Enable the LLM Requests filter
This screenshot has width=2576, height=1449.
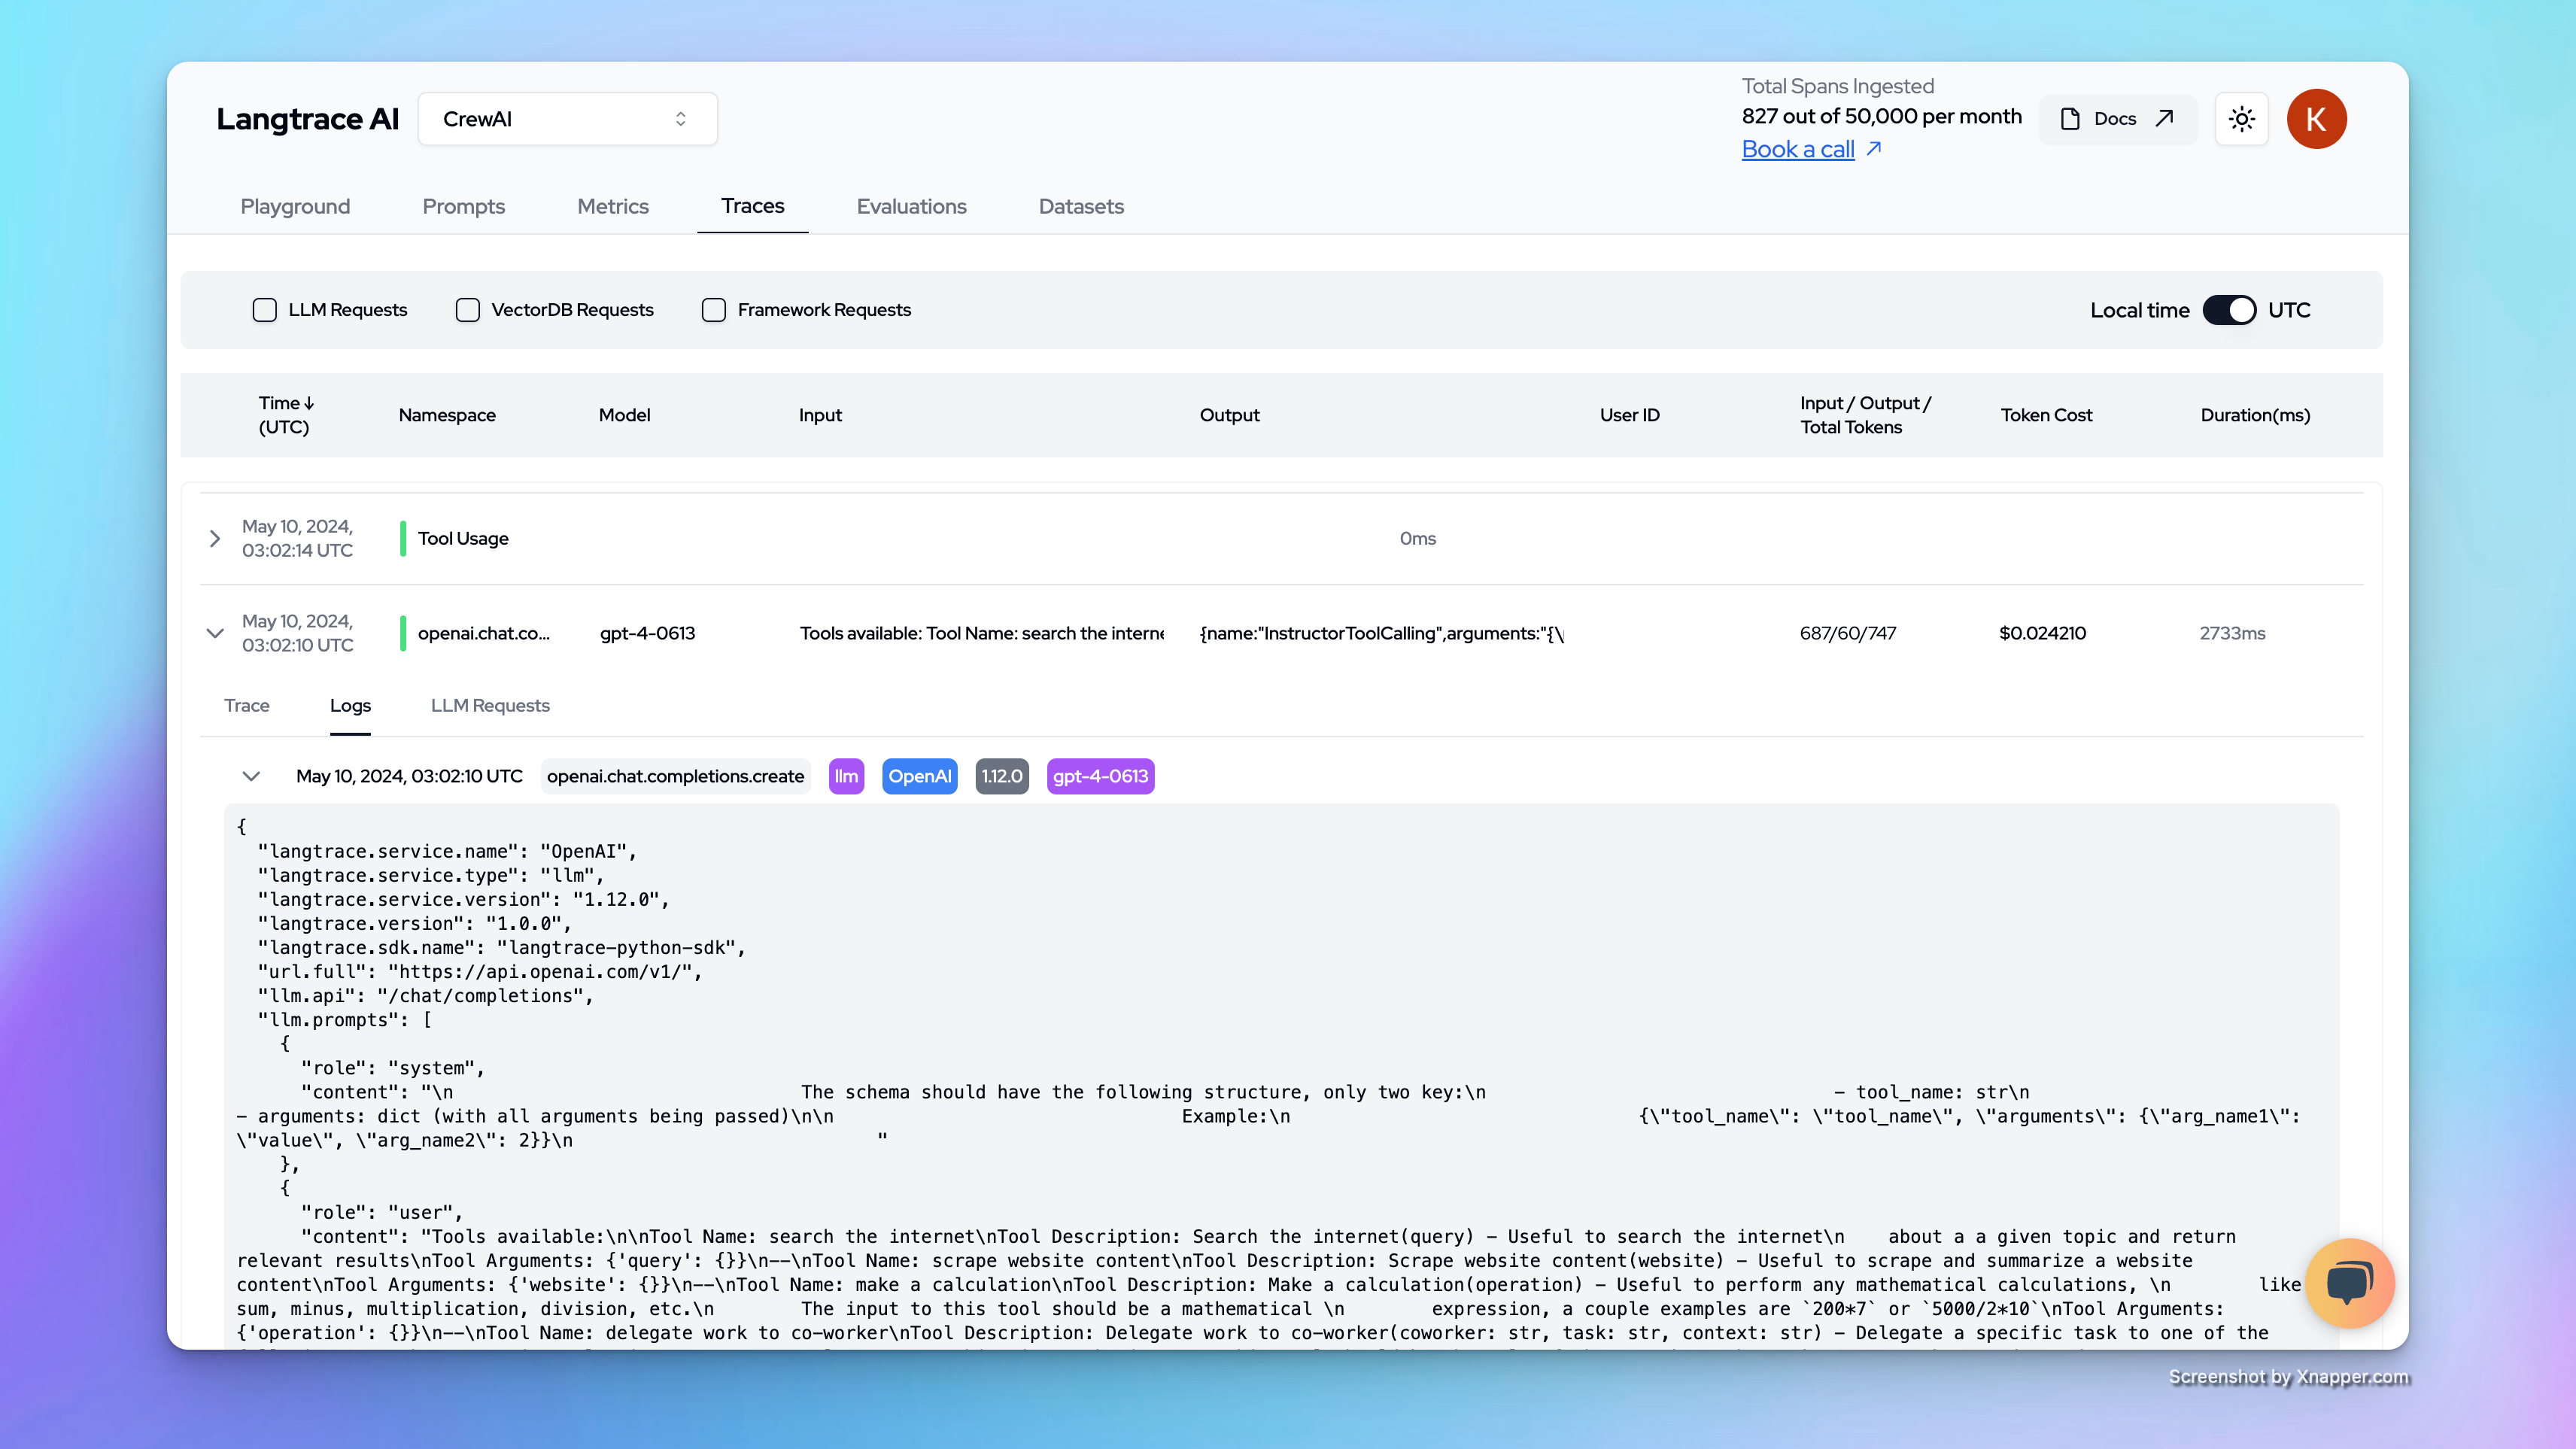point(264,310)
